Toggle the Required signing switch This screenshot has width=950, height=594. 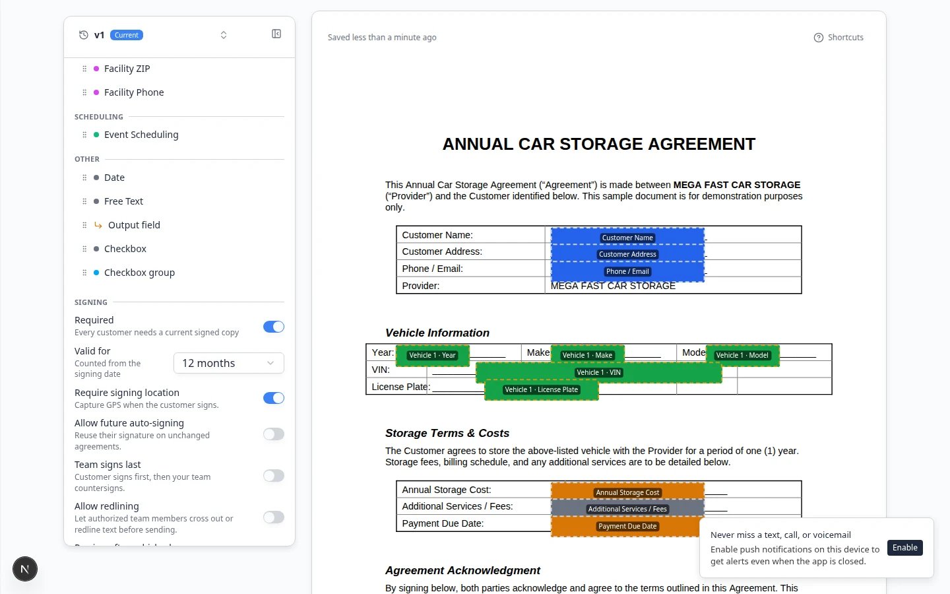(x=274, y=327)
